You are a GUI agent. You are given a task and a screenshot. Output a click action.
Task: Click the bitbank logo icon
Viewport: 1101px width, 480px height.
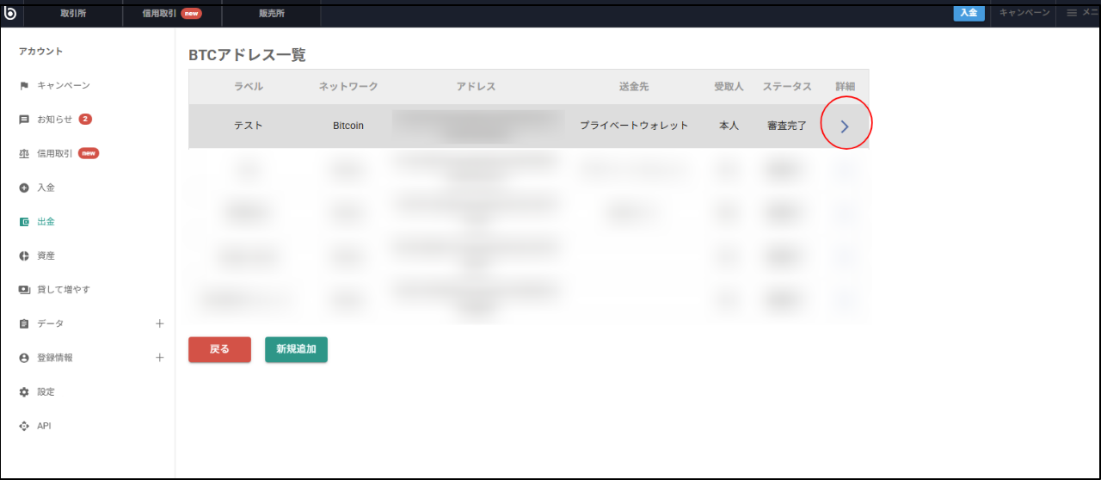(x=12, y=13)
